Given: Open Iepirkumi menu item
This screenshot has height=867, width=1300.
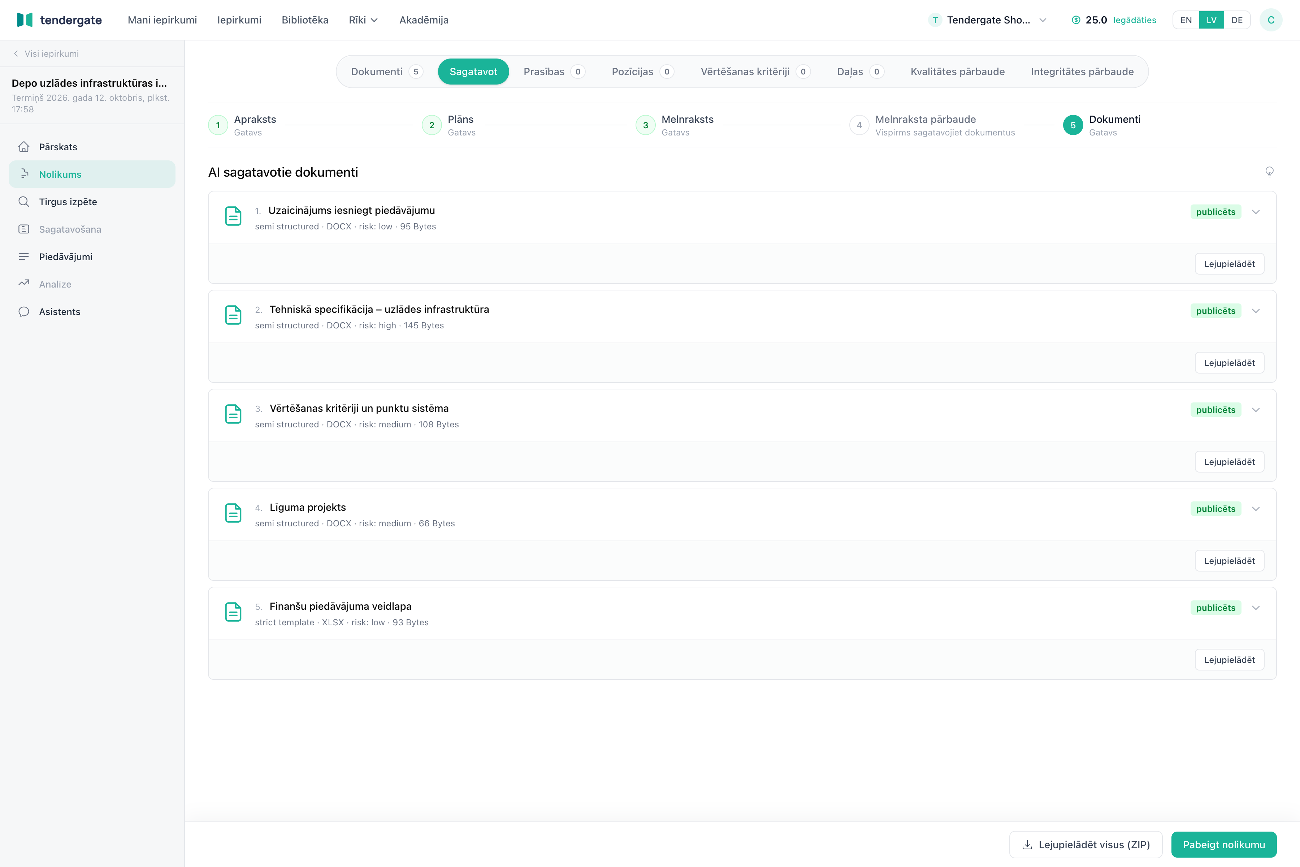Looking at the screenshot, I should click(x=239, y=20).
